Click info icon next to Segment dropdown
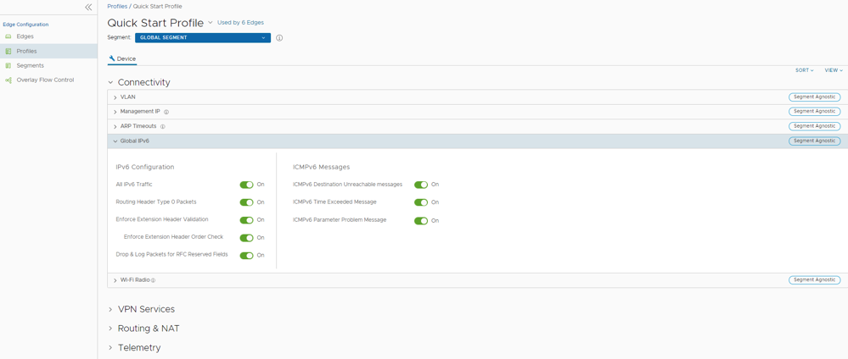The width and height of the screenshot is (848, 359). tap(279, 38)
